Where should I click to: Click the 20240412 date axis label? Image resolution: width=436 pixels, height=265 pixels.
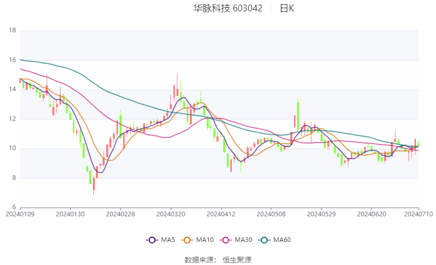[x=221, y=214]
